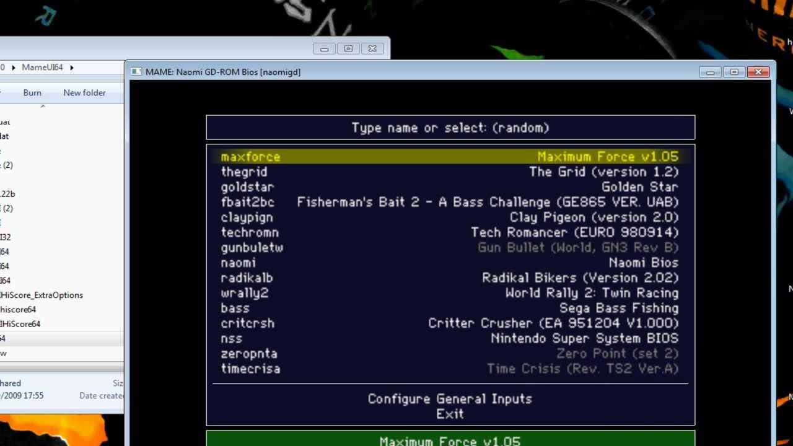
Task: Select radikalb Radikal Bikers entry
Action: point(450,278)
